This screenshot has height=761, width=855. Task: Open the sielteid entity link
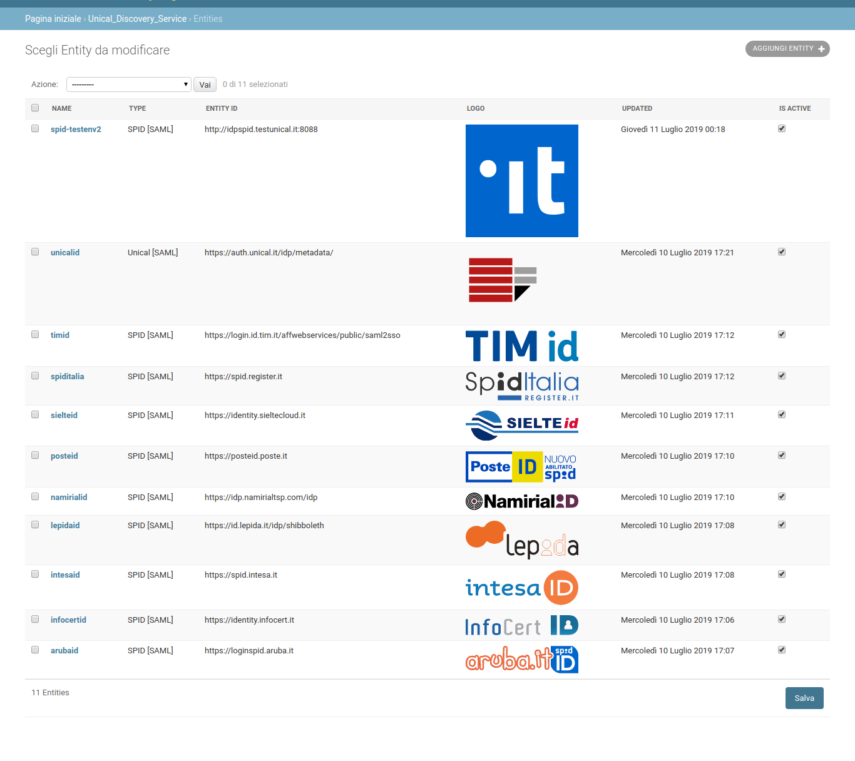(x=64, y=416)
